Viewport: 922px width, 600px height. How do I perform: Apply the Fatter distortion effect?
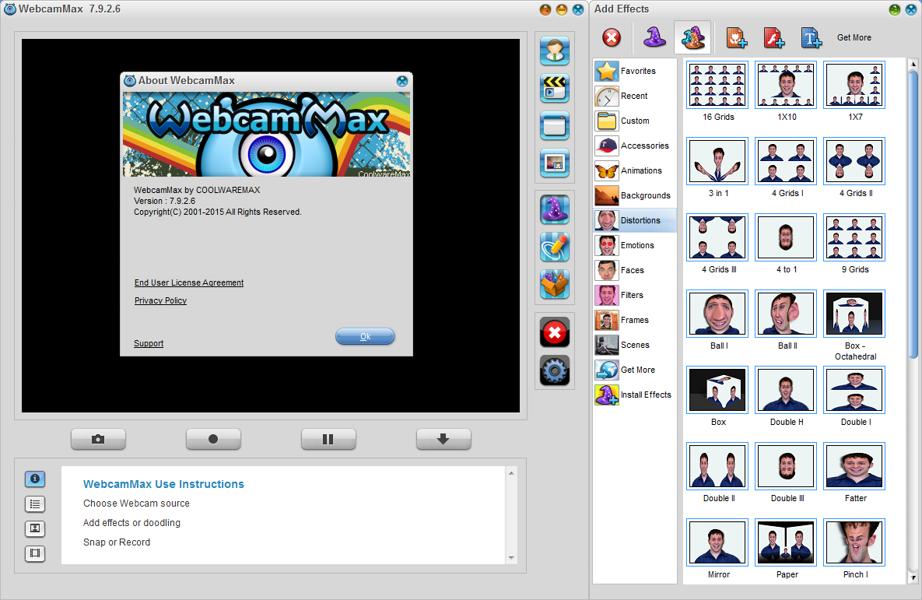(x=854, y=466)
